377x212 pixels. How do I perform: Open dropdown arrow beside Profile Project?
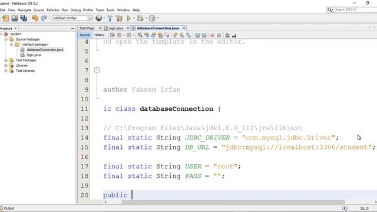tap(158, 18)
